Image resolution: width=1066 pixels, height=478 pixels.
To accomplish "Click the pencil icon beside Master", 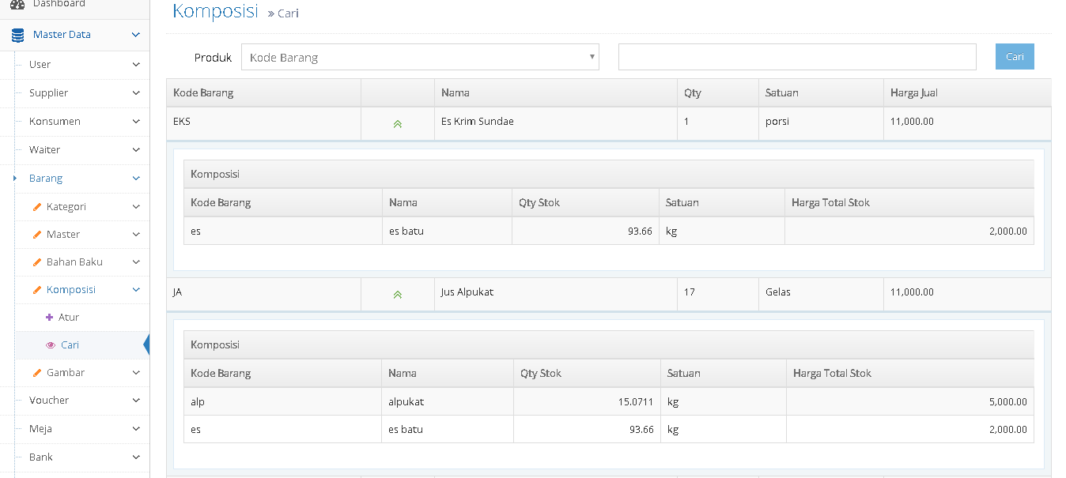I will pos(36,235).
